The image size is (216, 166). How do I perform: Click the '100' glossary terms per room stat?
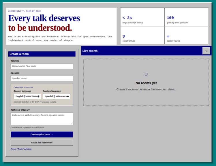pos(187,17)
